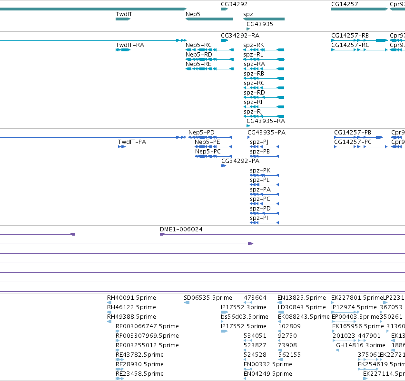
Task: Click the Nep5-RC transcript label
Action: (x=198, y=45)
